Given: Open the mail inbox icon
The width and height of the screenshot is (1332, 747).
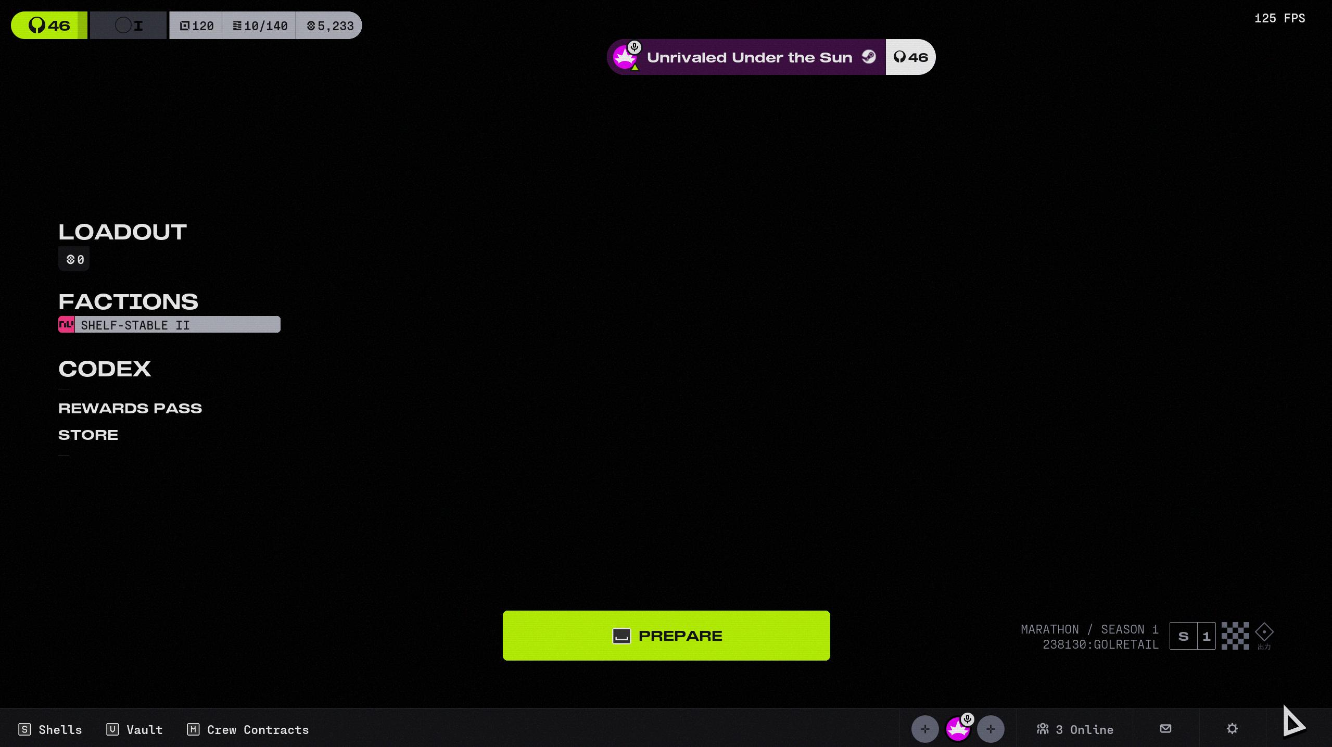Looking at the screenshot, I should [x=1165, y=729].
